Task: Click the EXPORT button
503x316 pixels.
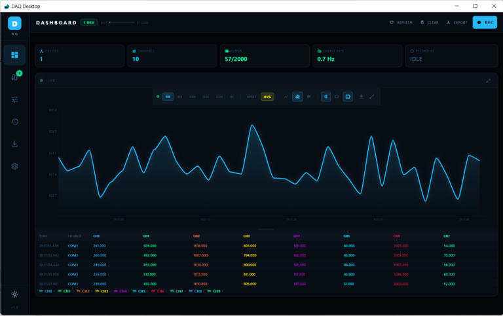Action: [456, 22]
